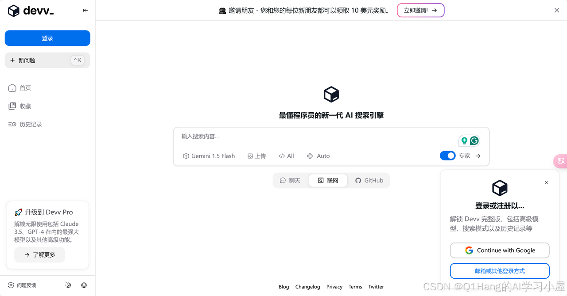The width and height of the screenshot is (567, 296).
Task: Click the pink translate widget icon
Action: click(x=561, y=161)
